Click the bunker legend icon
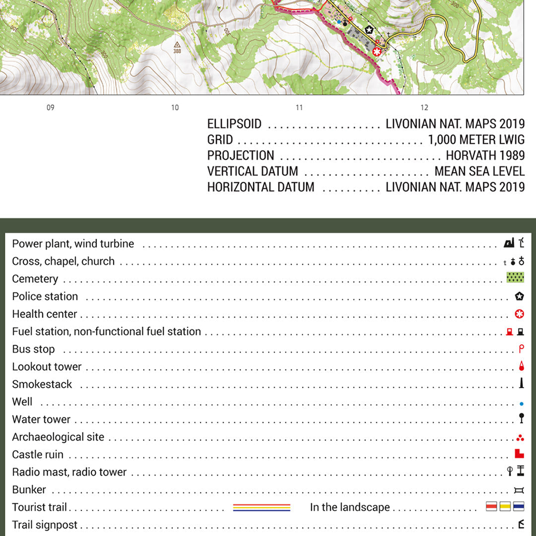This screenshot has width=536, height=536. coord(519,490)
